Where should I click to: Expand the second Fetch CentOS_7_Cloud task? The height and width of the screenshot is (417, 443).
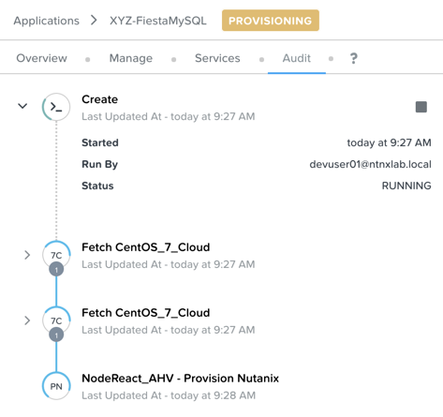[27, 320]
